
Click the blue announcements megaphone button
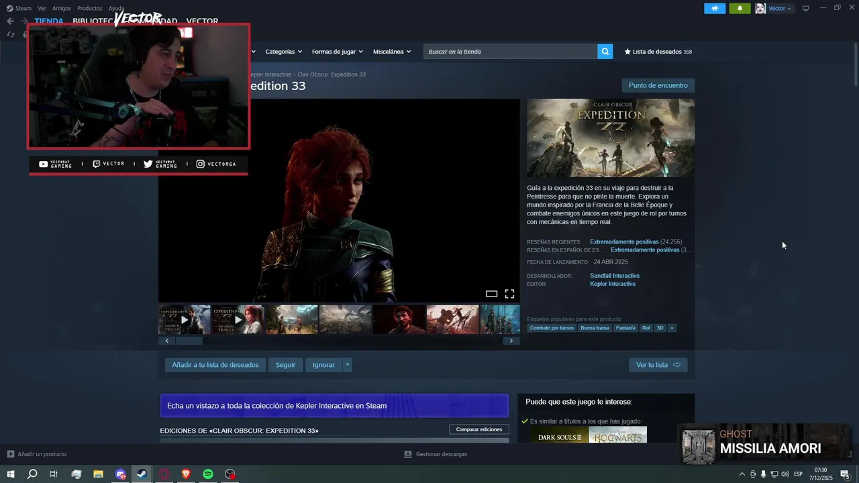[715, 8]
